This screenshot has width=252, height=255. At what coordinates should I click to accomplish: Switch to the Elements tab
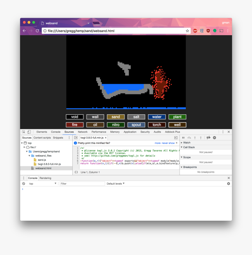point(42,132)
